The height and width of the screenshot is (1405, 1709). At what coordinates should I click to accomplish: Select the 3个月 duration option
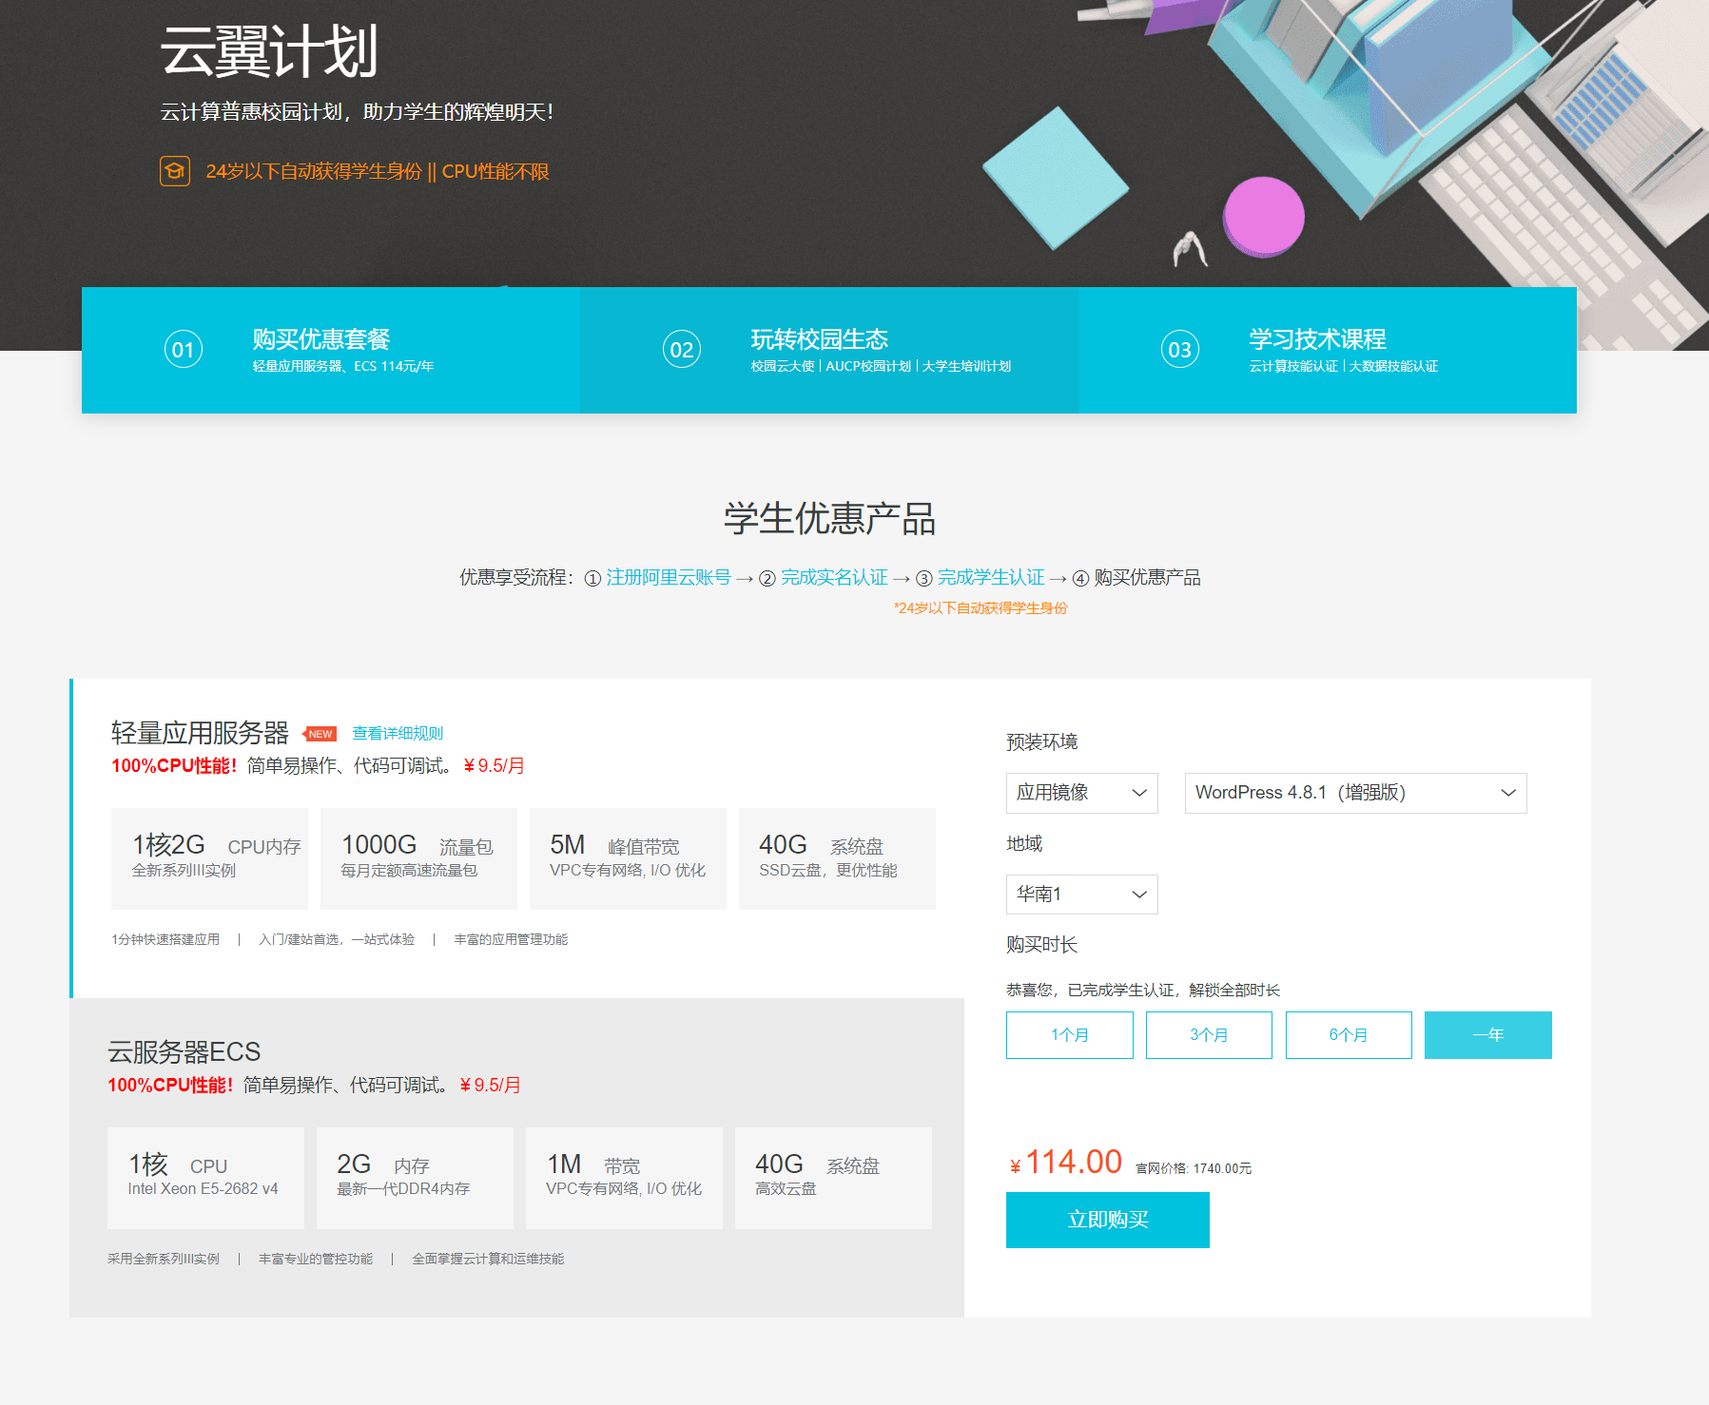click(x=1209, y=1035)
